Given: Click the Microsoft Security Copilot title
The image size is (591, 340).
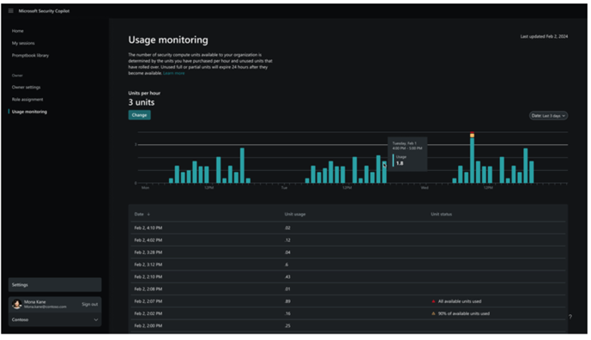Looking at the screenshot, I should 44,11.
